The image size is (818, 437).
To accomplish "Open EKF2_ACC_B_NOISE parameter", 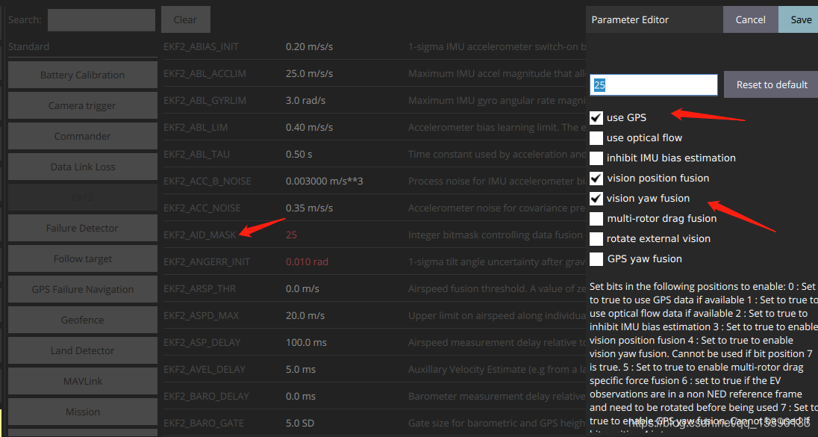I will click(373, 182).
